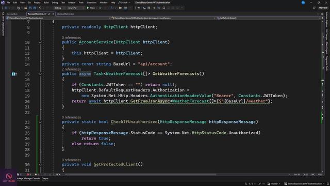Open the Any CPU platform dropdown

click(76, 8)
